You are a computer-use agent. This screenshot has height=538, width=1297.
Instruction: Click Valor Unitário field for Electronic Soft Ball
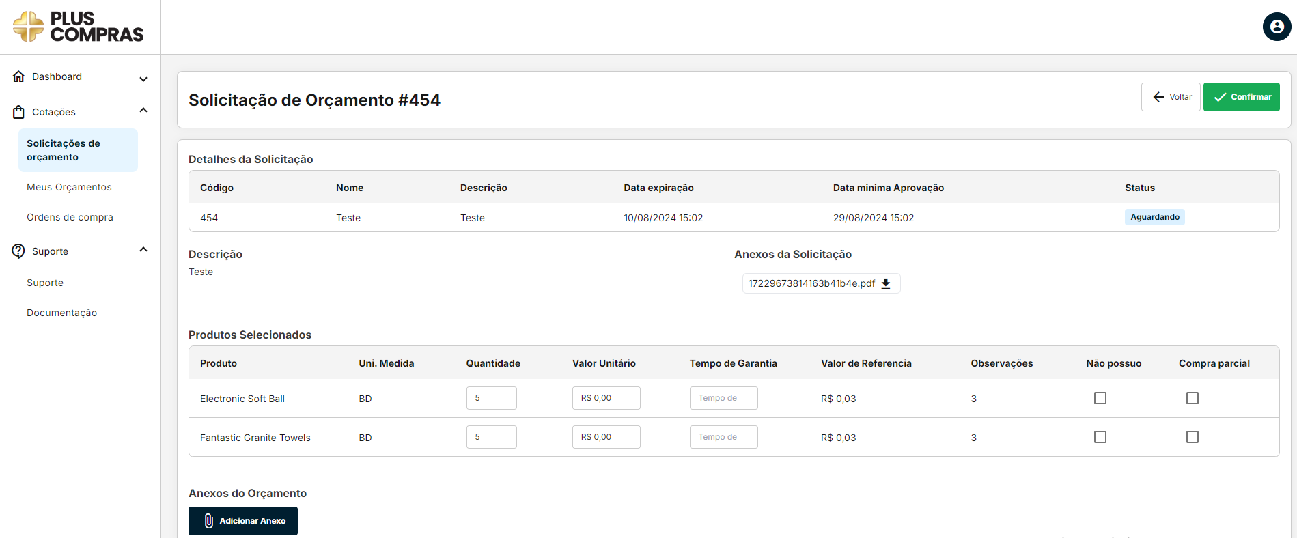[x=606, y=398]
